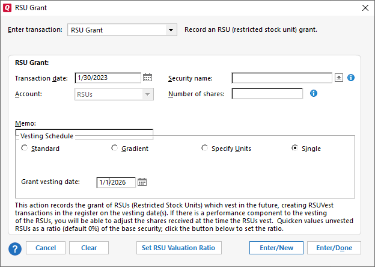
Task: Click the blue help question mark icon
Action: [15, 248]
